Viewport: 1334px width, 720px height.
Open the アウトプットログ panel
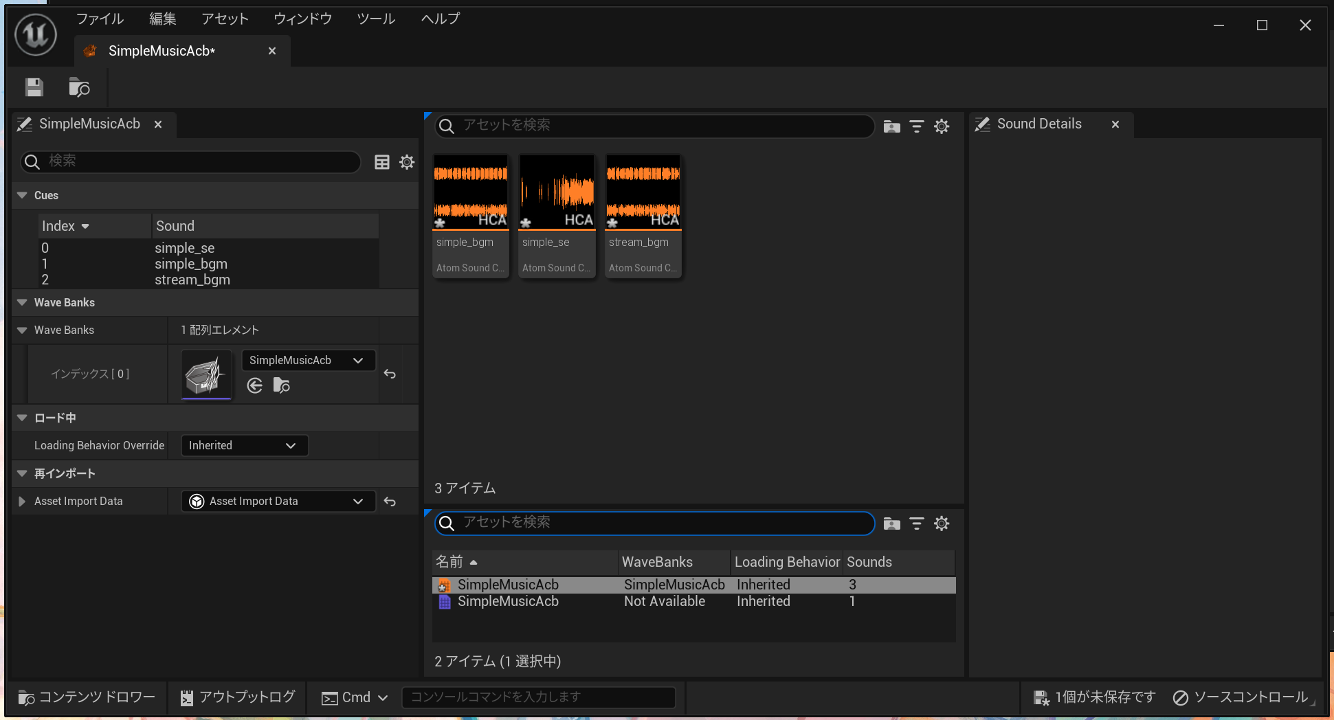click(x=238, y=697)
